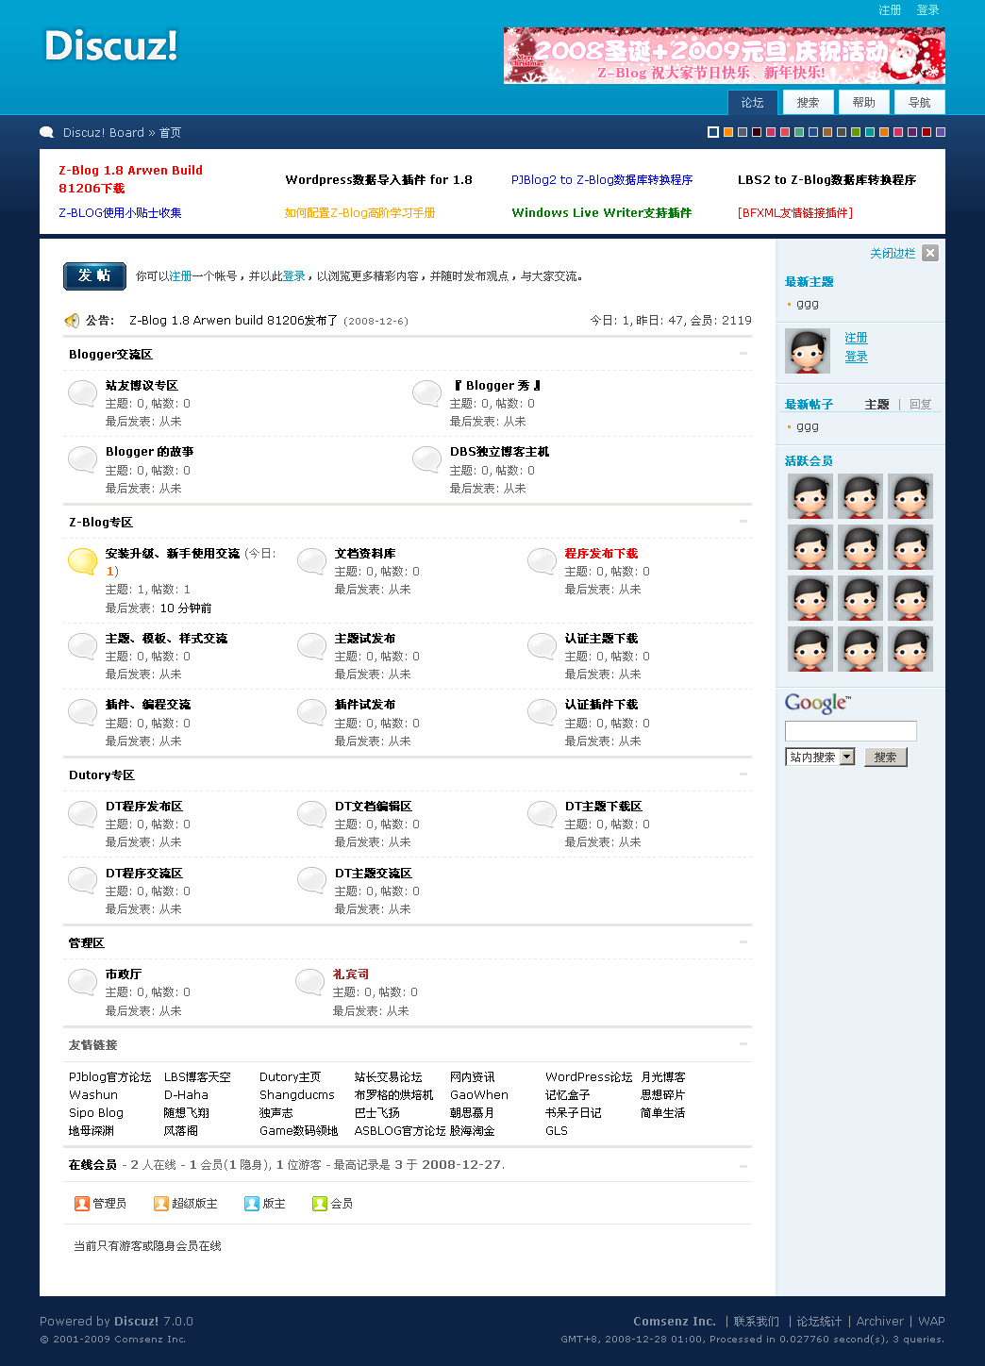Click the bubble icon for DT主题交流区
Image resolution: width=985 pixels, height=1366 pixels.
pyautogui.click(x=312, y=881)
